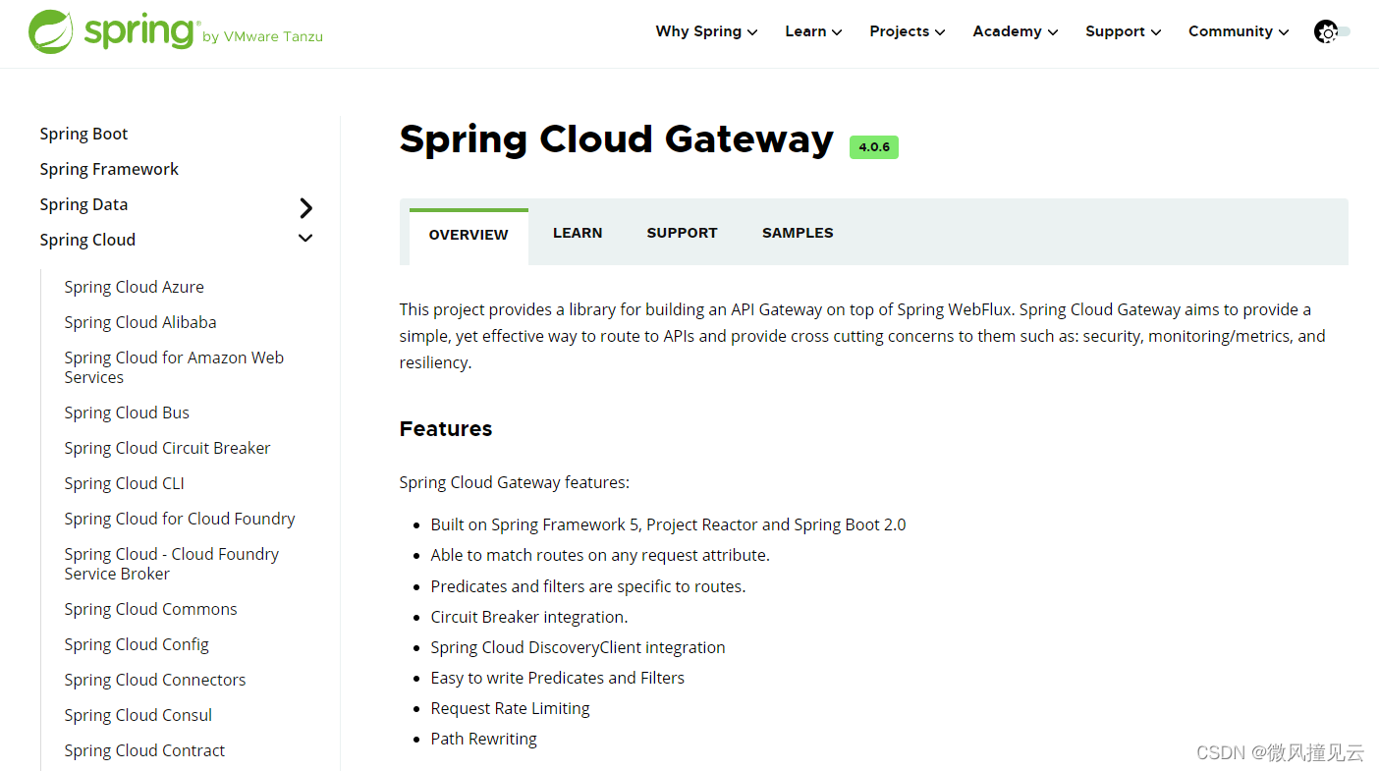Open Spring Cloud Config project
The image size is (1379, 771).
[137, 644]
